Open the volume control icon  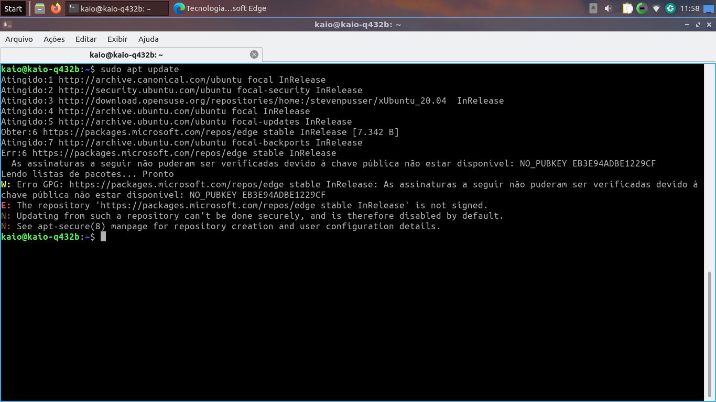point(609,8)
